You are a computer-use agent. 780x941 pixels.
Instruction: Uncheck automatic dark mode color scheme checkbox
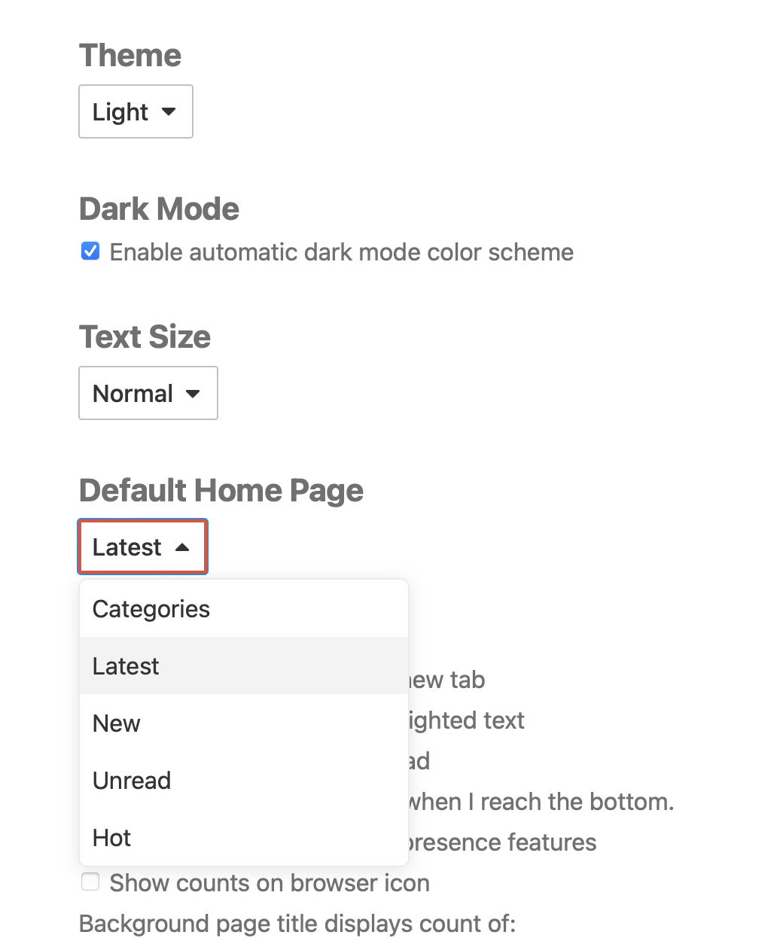click(90, 251)
